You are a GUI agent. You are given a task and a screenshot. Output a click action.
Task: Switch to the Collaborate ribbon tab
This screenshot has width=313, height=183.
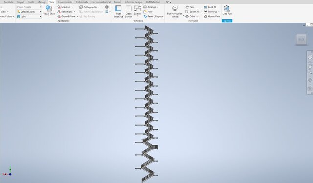tap(82, 2)
